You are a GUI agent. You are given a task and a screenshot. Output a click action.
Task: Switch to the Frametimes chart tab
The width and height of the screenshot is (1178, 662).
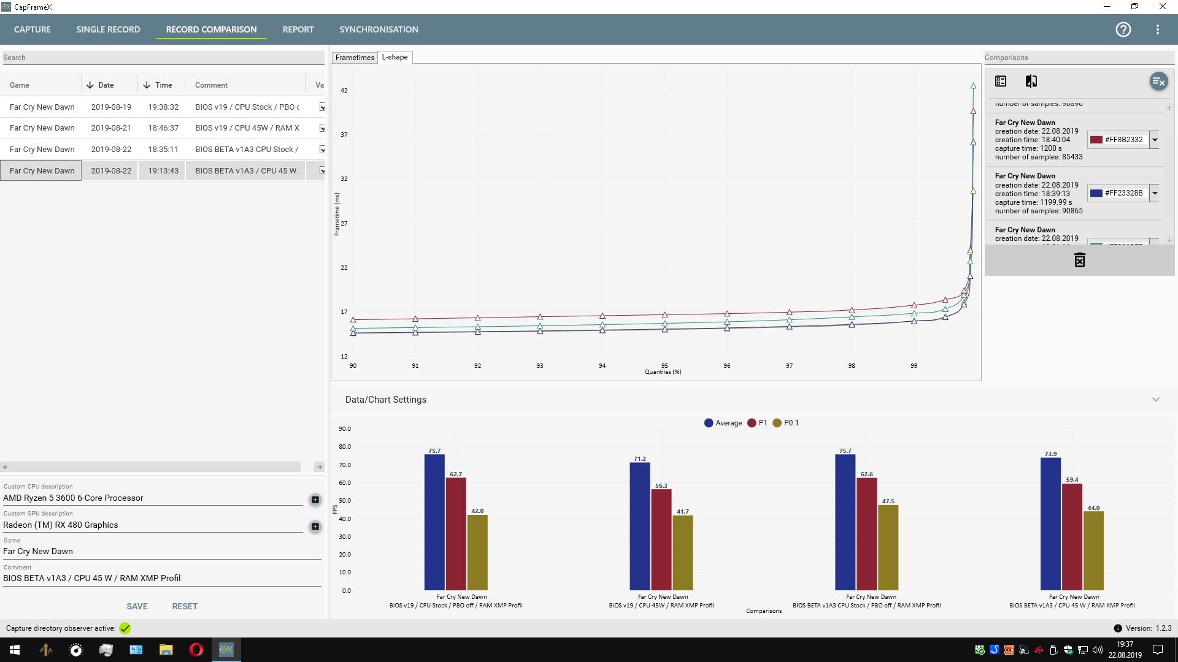point(355,58)
